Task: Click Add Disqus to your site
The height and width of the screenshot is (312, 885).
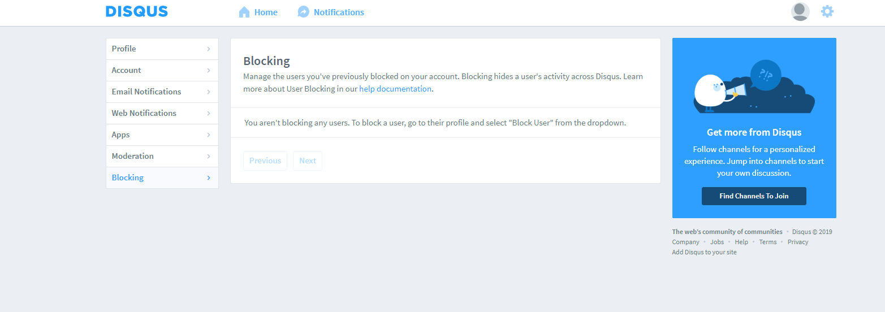Action: pos(704,252)
